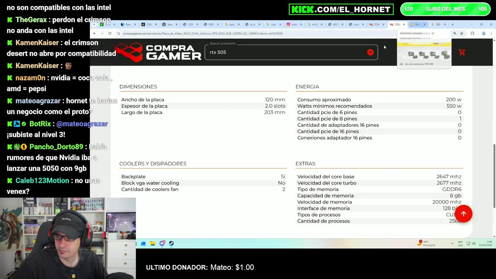
Task: Click the 'Largo de la placa' row
Action: click(x=203, y=112)
